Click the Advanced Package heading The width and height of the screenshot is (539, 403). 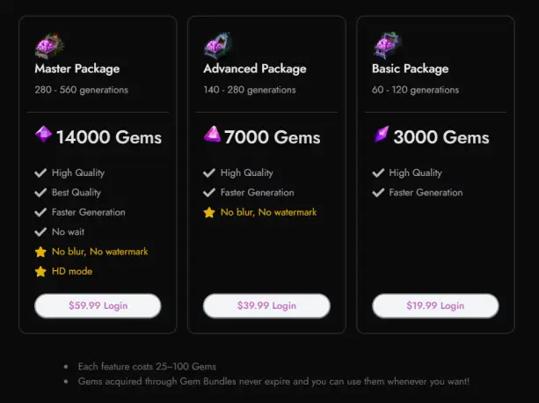point(255,70)
